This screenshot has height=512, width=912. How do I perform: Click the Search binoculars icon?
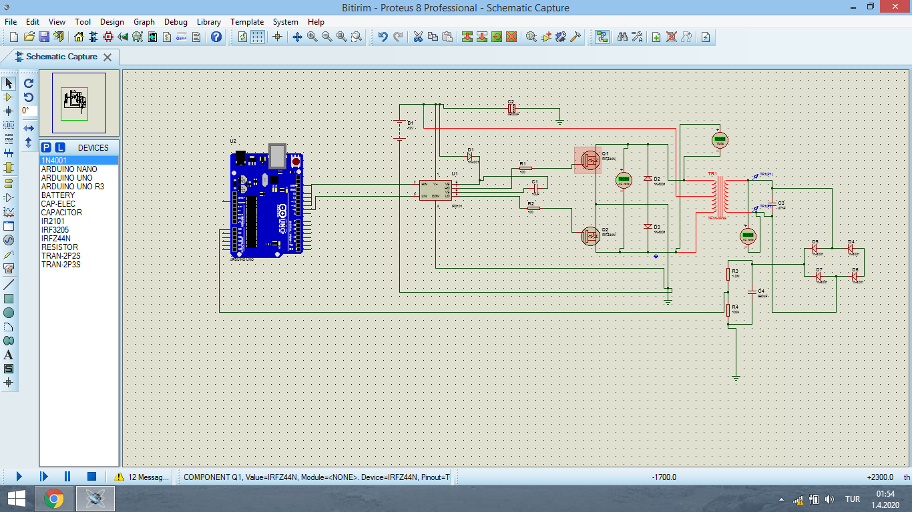[x=622, y=37]
